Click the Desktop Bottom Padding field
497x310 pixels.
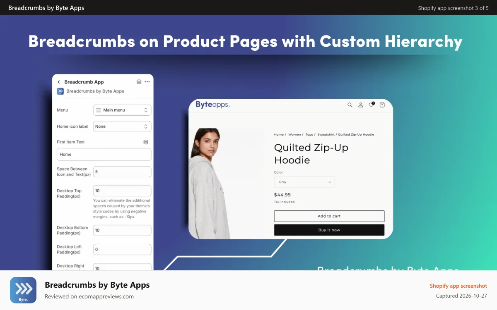(122, 230)
